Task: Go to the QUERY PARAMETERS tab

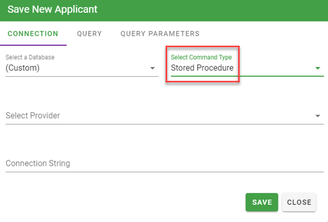Action: pyautogui.click(x=160, y=34)
